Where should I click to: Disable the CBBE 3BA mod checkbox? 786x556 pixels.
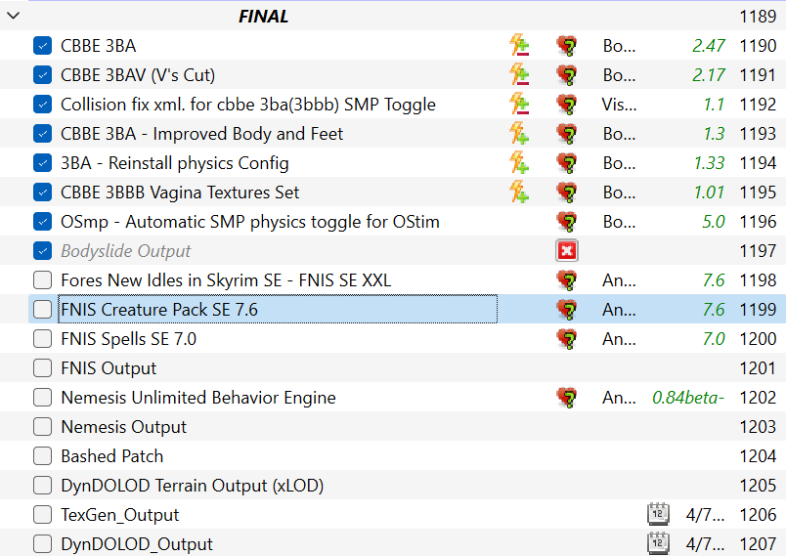click(43, 46)
